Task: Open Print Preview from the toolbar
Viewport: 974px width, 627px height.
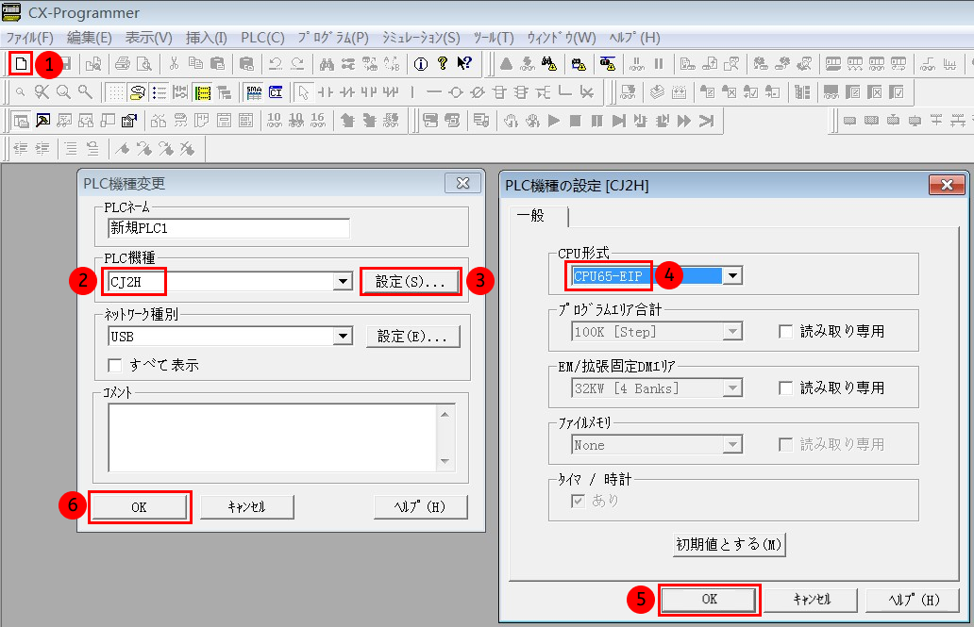Action: coord(144,63)
